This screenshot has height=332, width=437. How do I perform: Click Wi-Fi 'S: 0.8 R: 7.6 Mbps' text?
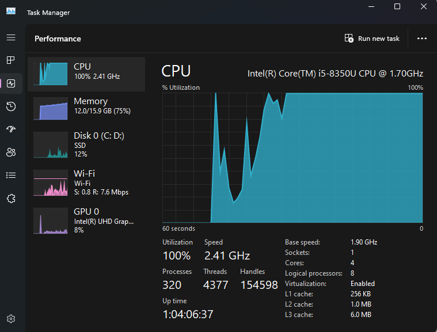101,192
